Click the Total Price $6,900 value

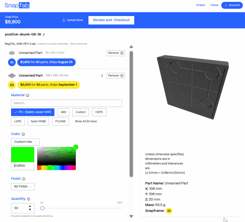coord(13,22)
